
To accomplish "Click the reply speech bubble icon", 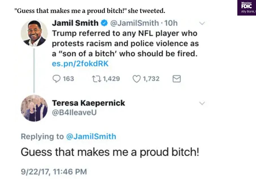I will 57,79.
